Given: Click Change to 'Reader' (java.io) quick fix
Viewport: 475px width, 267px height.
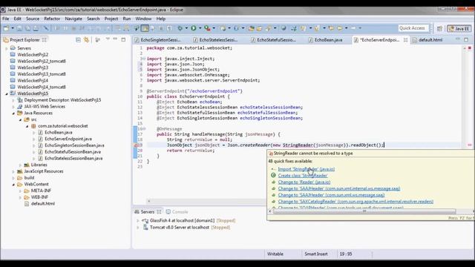Looking at the screenshot, I should coord(304,182).
